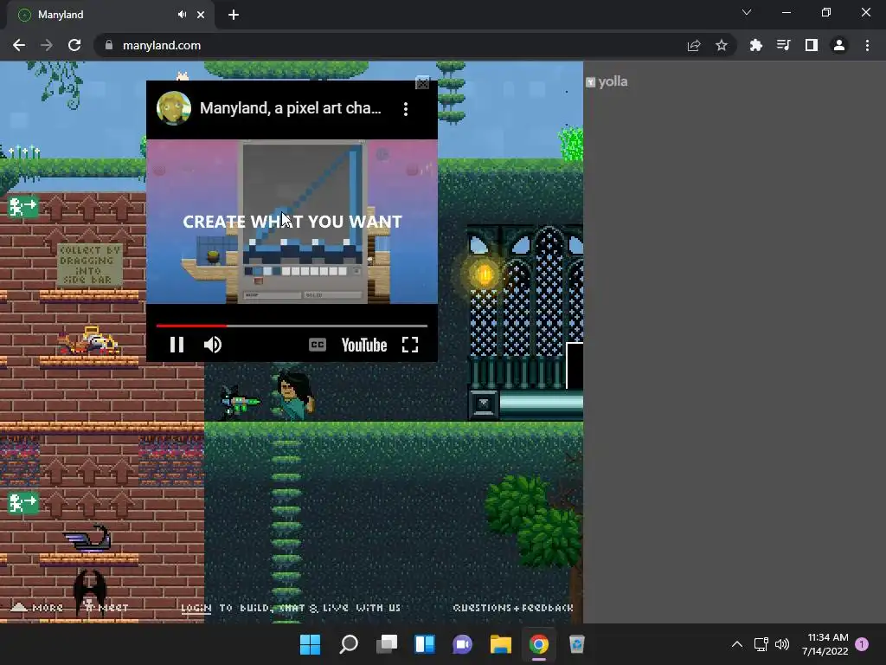Open Recycle Bin from the taskbar
This screenshot has width=886, height=665.
(x=576, y=644)
